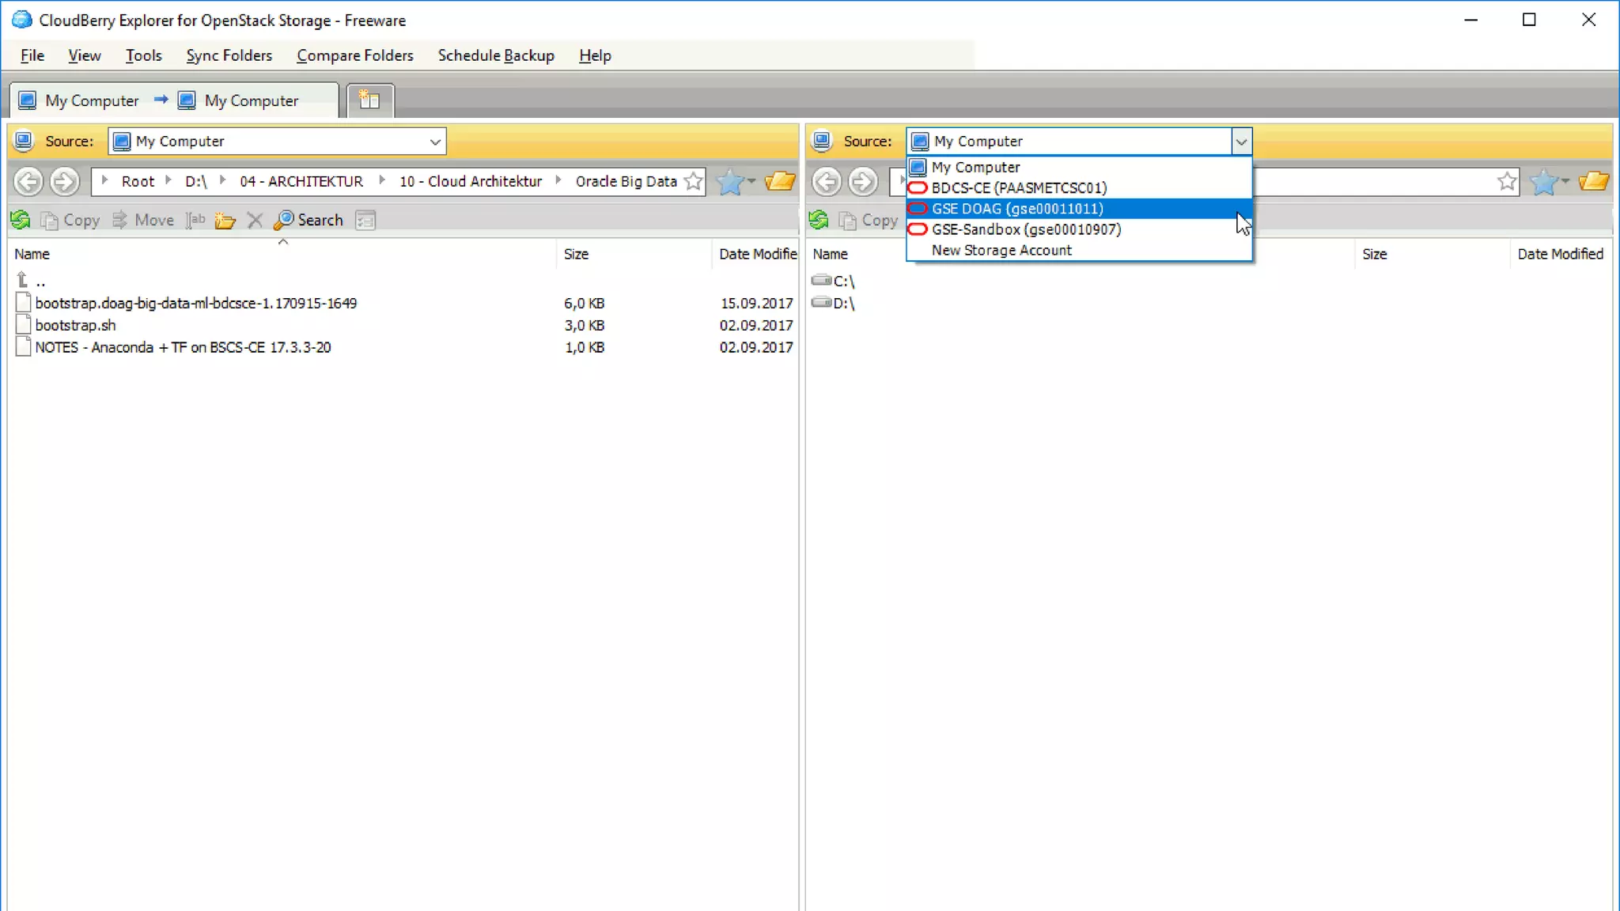Select the bootstrap.sh file
The height and width of the screenshot is (911, 1620).
[x=75, y=325]
